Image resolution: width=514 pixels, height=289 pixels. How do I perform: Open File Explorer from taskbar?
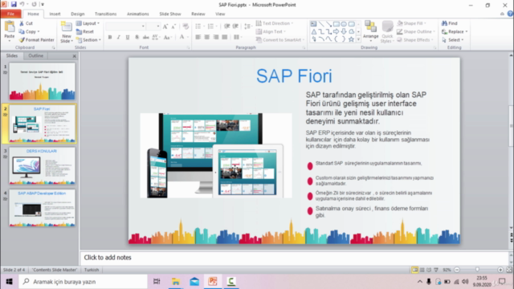point(176,282)
